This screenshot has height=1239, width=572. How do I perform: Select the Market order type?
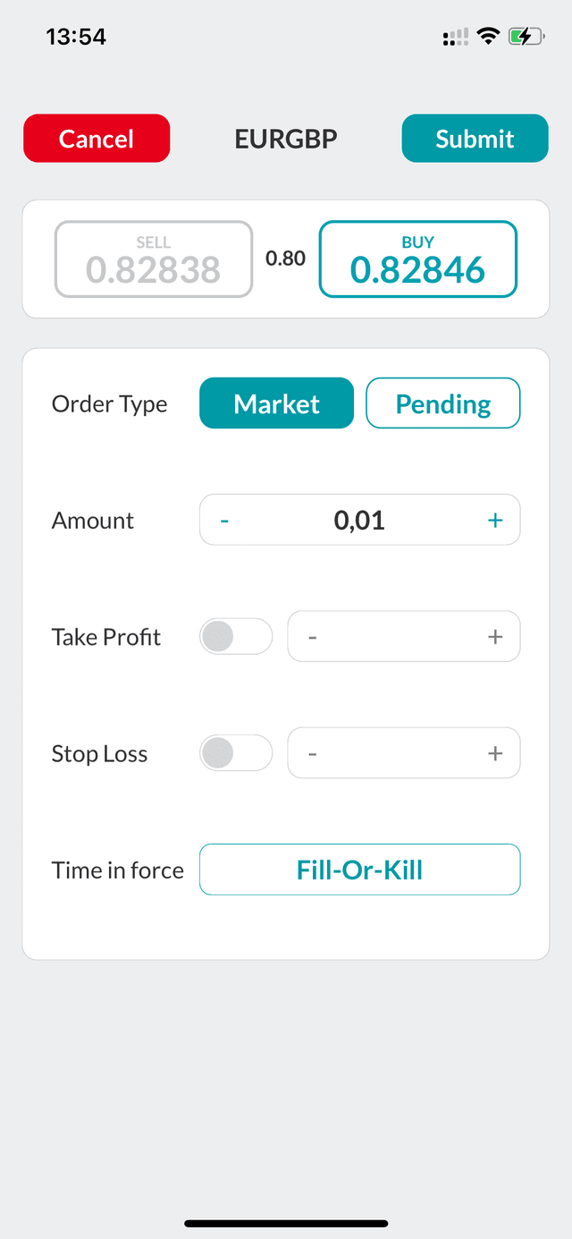pos(276,403)
